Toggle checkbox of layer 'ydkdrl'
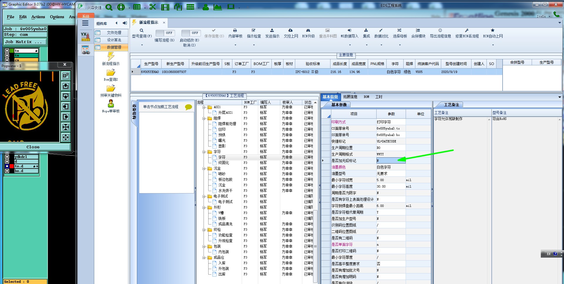 point(7,157)
